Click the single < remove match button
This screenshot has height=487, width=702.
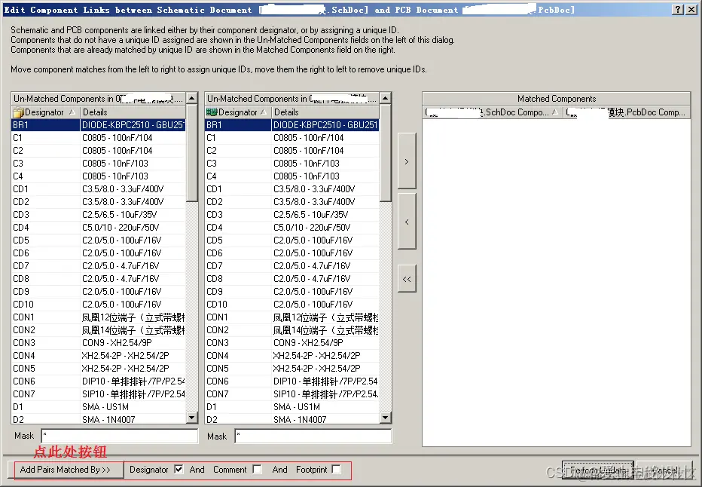point(407,222)
